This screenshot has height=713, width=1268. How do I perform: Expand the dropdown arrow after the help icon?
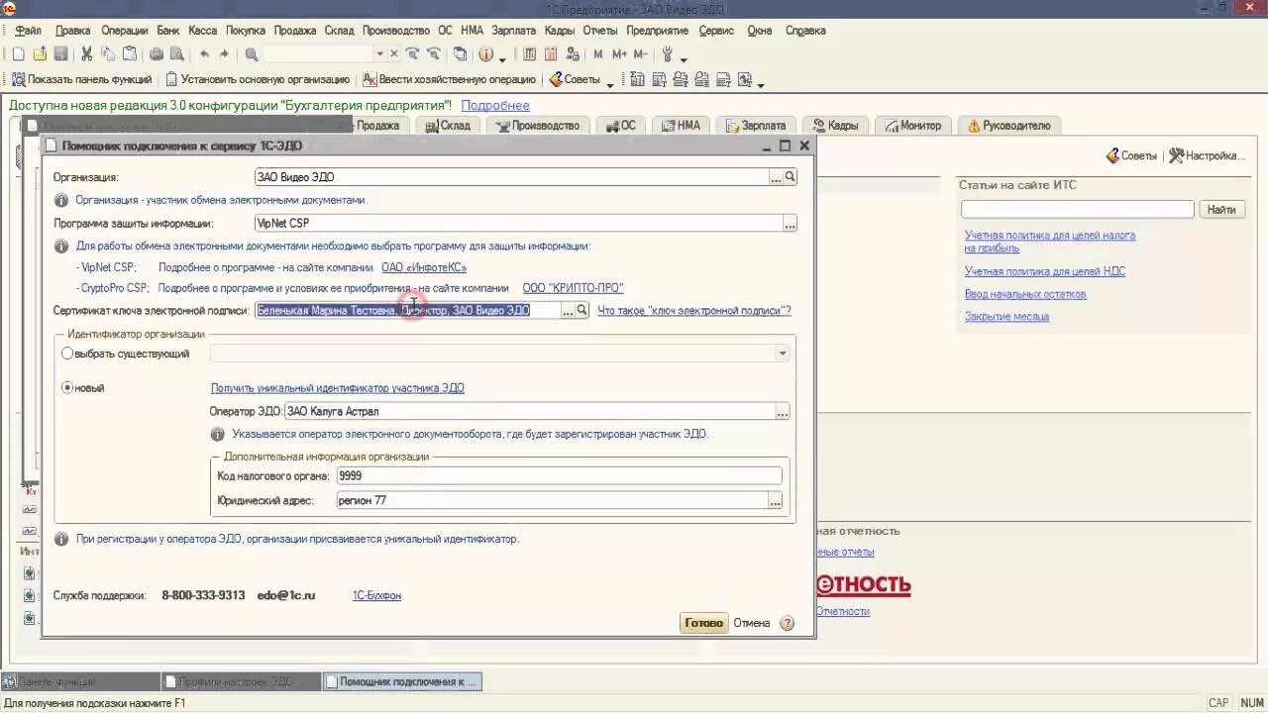[502, 58]
